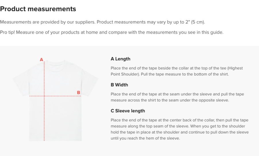Select the Product measurements heading
Image resolution: width=259 pixels, height=156 pixels.
point(38,9)
